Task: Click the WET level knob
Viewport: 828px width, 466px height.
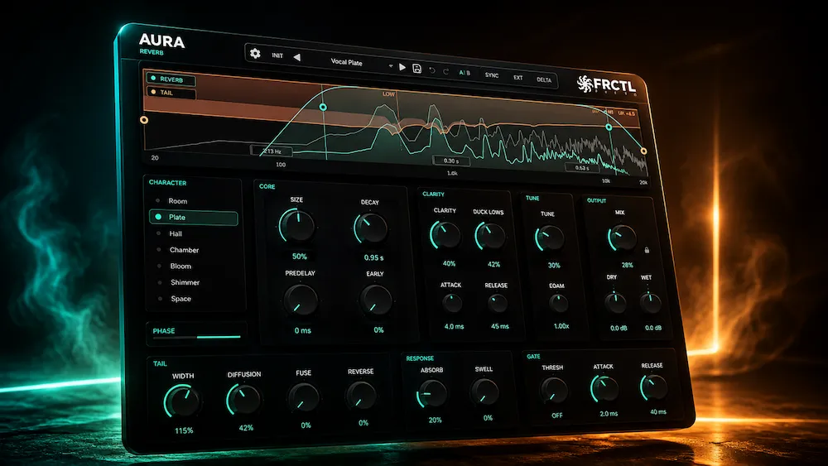Action: [x=651, y=303]
